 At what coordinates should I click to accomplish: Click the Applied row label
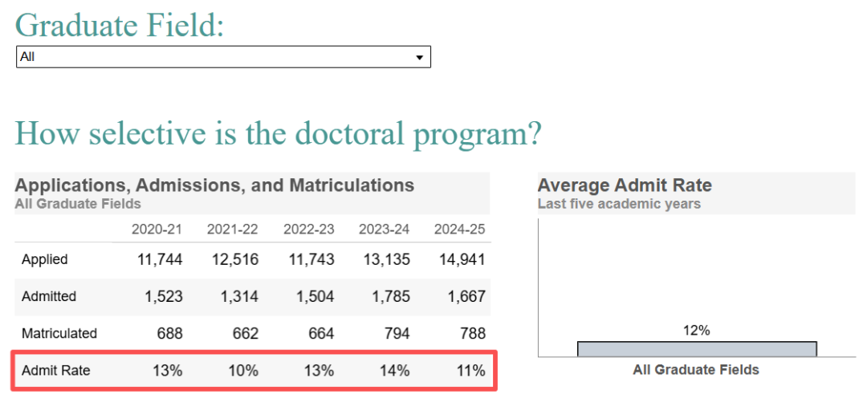point(45,259)
